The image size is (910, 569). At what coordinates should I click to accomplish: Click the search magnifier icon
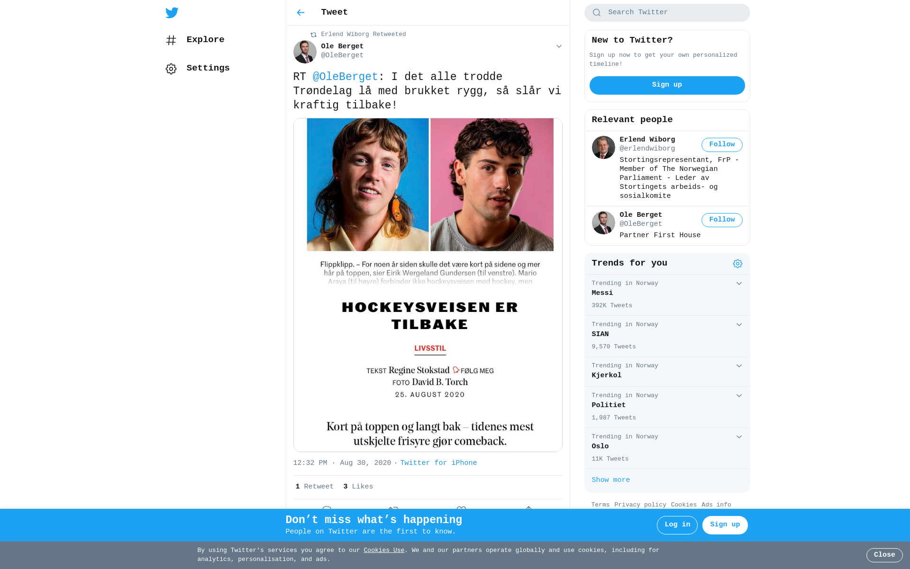[597, 13]
